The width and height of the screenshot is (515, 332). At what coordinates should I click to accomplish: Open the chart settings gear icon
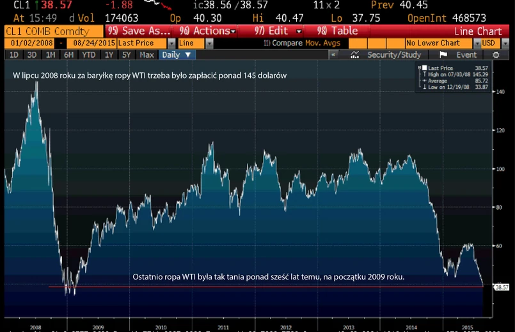[496, 55]
